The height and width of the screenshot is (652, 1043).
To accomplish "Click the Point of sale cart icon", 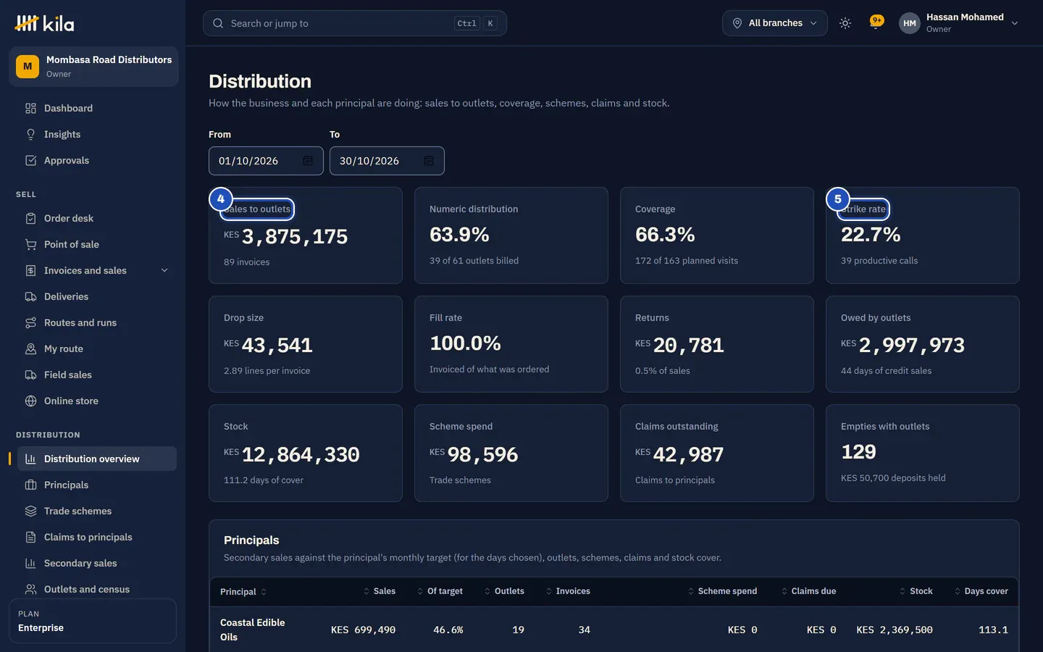I will tap(30, 245).
